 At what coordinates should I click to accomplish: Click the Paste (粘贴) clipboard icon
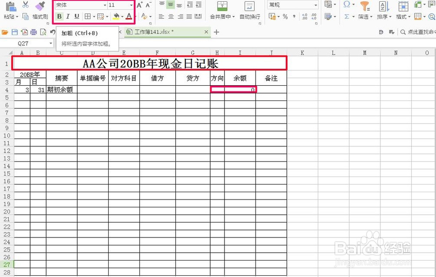tap(10, 6)
